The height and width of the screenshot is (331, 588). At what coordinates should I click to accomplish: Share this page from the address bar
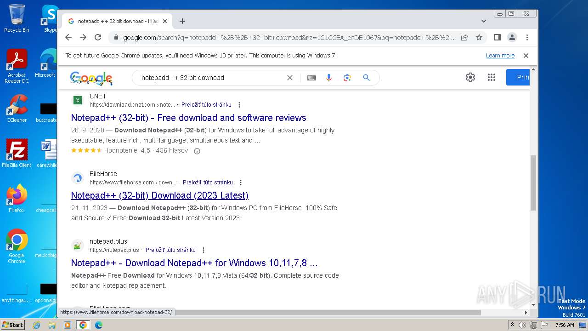[x=464, y=37]
